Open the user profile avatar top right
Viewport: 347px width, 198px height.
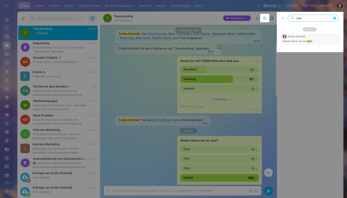(x=340, y=6)
